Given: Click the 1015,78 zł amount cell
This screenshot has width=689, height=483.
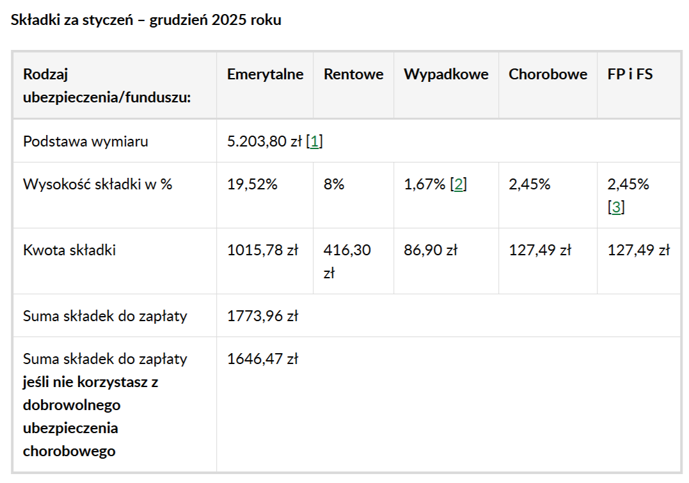Looking at the screenshot, I should click(262, 250).
